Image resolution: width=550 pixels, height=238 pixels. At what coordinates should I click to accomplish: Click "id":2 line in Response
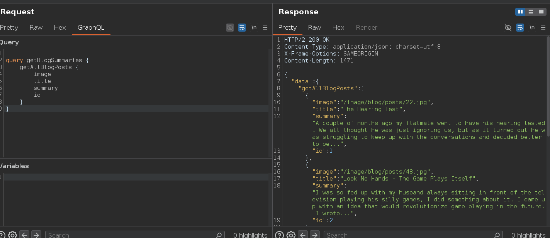click(x=323, y=220)
